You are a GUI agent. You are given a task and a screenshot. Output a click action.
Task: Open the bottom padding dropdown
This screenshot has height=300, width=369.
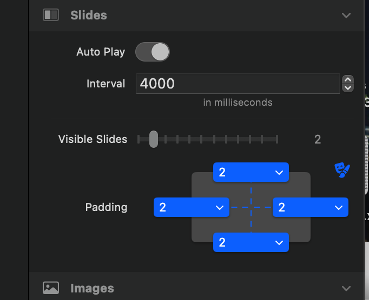(x=251, y=243)
